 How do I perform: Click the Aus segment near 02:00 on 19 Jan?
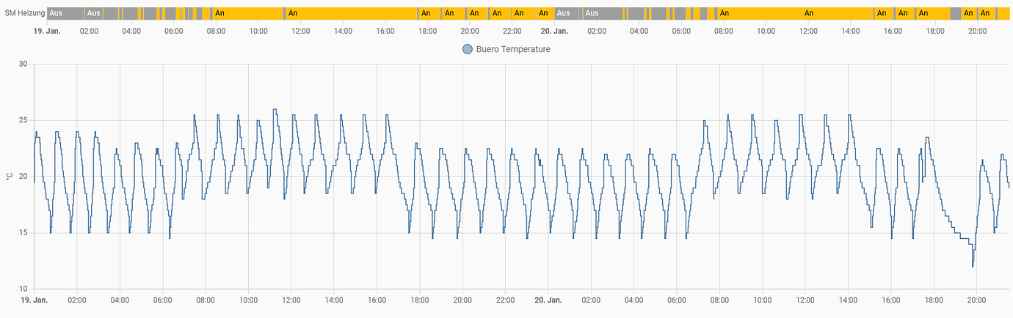(x=94, y=13)
